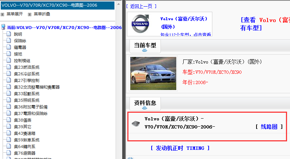290x159 pixels.
Task: Click the page icon next to 集33起動系統
Action: (x=9, y=94)
